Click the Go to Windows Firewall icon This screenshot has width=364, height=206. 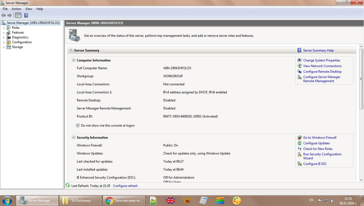click(299, 137)
